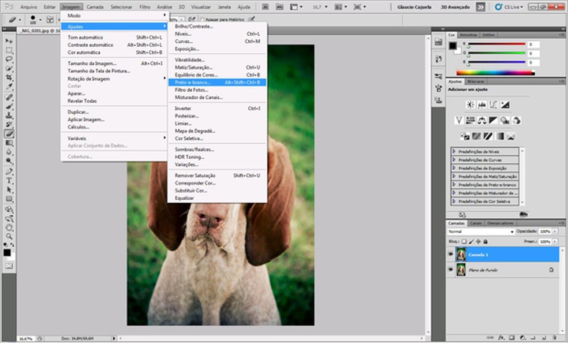The image size is (568, 343).
Task: Click the 3D Avançado workspace button
Action: pyautogui.click(x=455, y=7)
